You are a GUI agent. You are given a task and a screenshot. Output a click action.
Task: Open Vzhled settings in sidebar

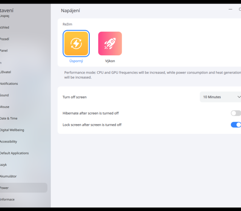(5, 28)
